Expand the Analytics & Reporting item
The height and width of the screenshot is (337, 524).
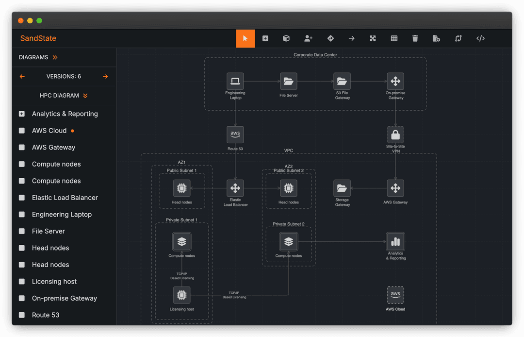pyautogui.click(x=21, y=114)
